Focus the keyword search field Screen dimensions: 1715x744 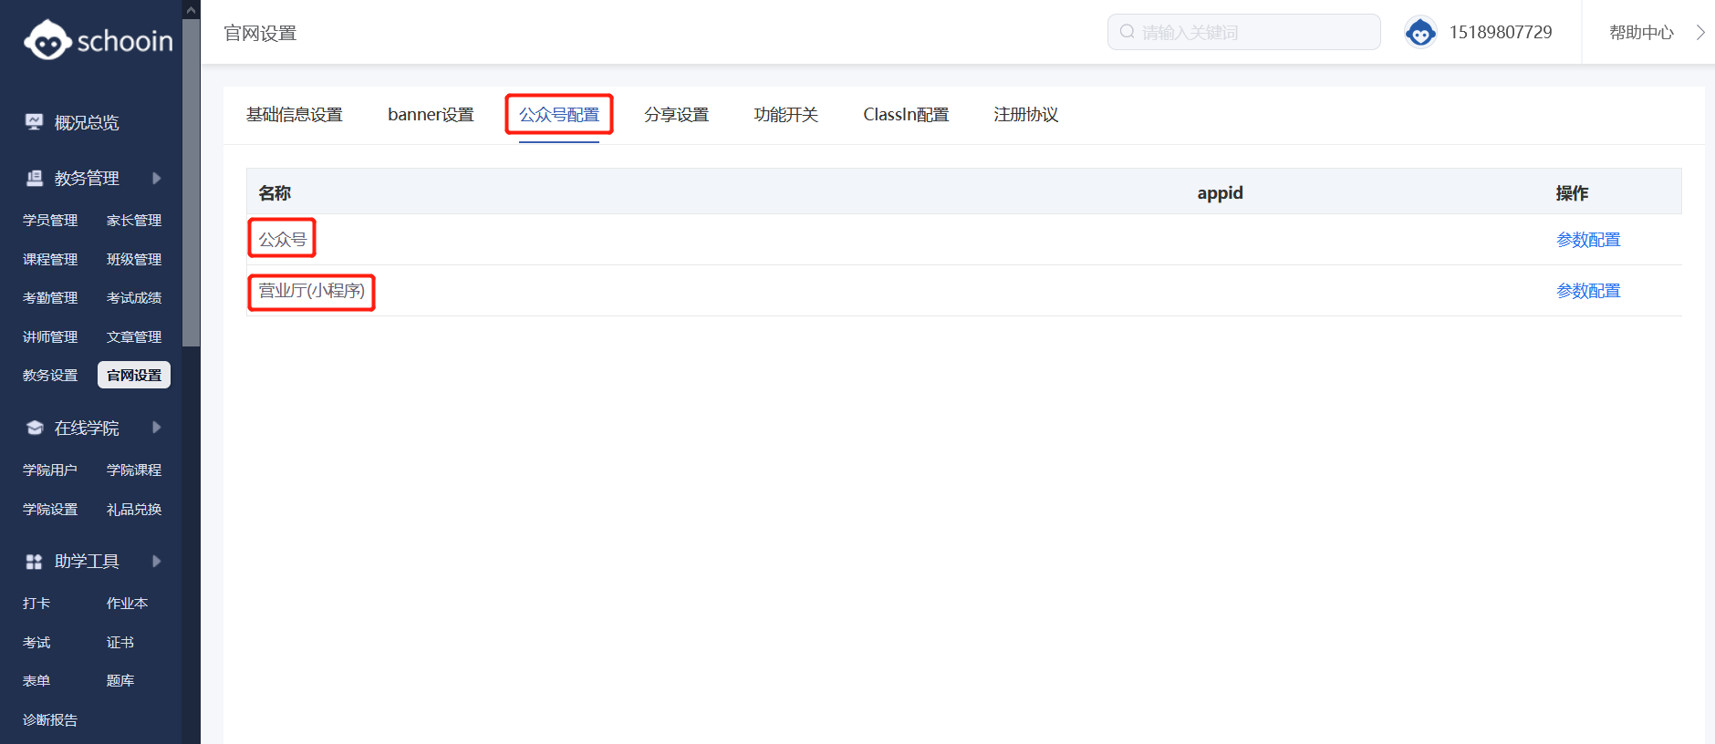(1243, 32)
